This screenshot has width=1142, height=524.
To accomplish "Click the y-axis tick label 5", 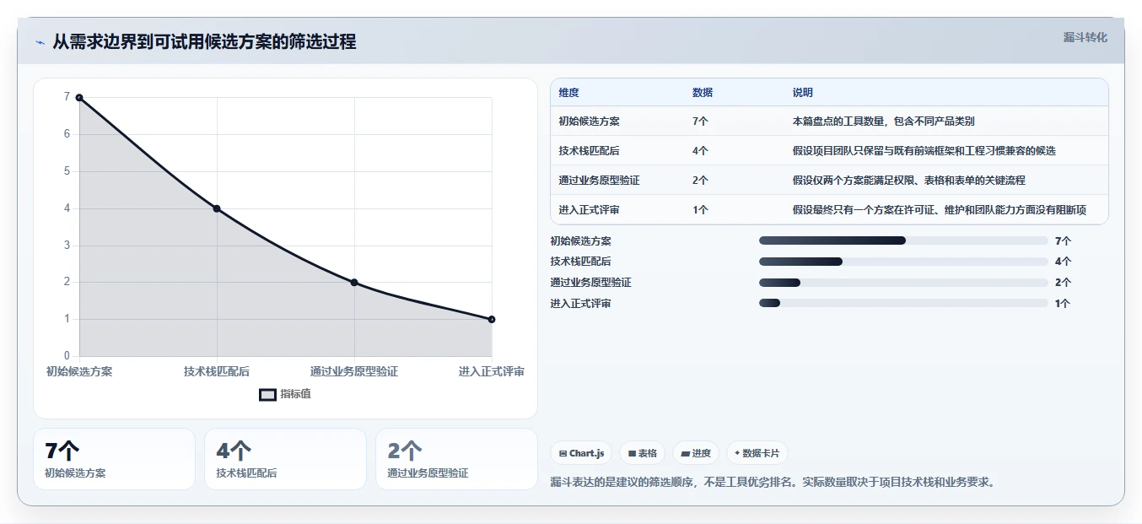I will 67,171.
